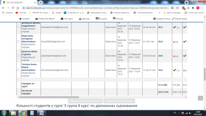Open the Chrome profile avatar
Image resolution: width=206 pixels, height=116 pixels.
(198, 8)
